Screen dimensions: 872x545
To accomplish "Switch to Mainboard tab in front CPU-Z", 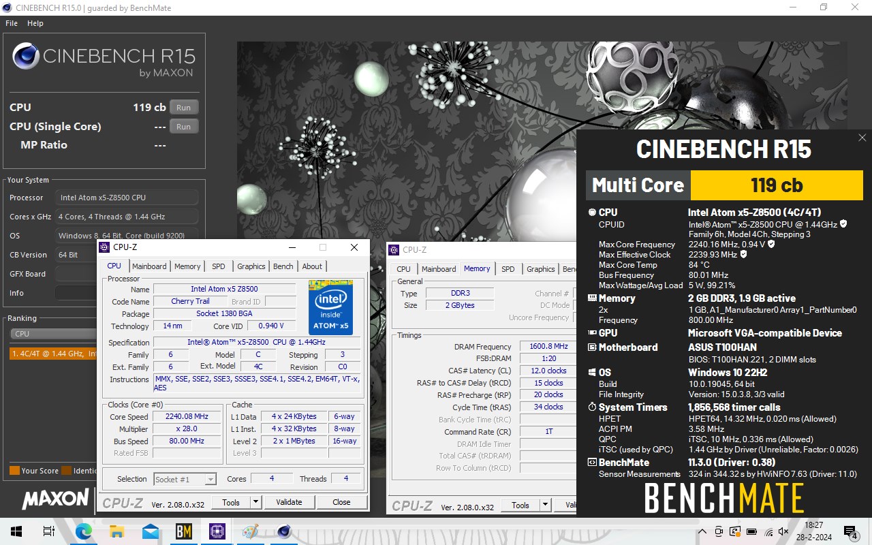I will click(x=149, y=266).
